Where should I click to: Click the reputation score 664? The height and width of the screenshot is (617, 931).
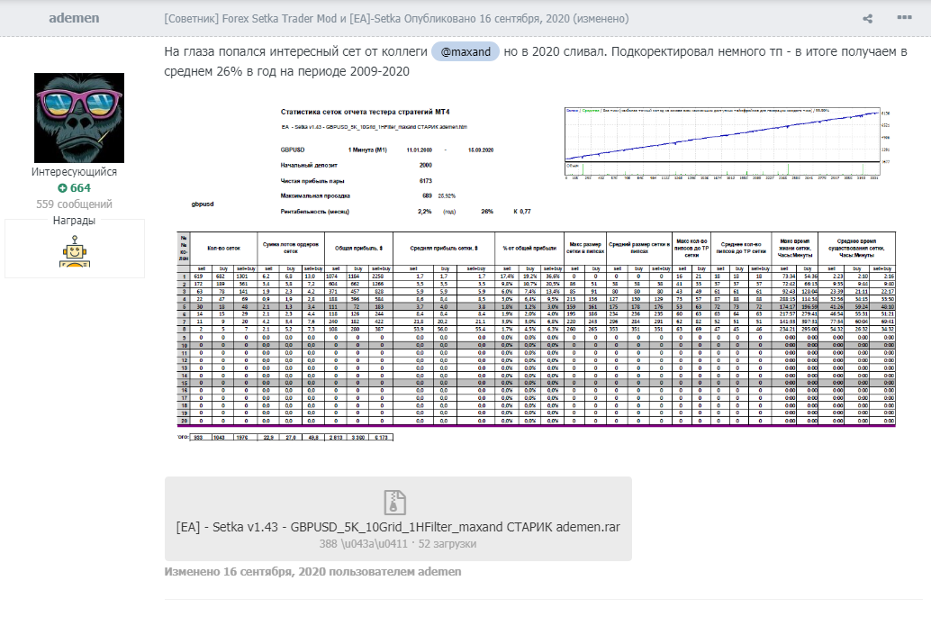click(x=80, y=188)
